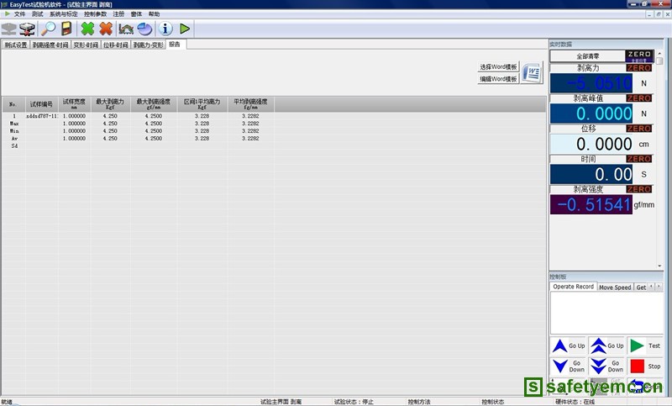Open the 系统与标定 menu
Viewport: 672px width, 406px height.
(64, 14)
